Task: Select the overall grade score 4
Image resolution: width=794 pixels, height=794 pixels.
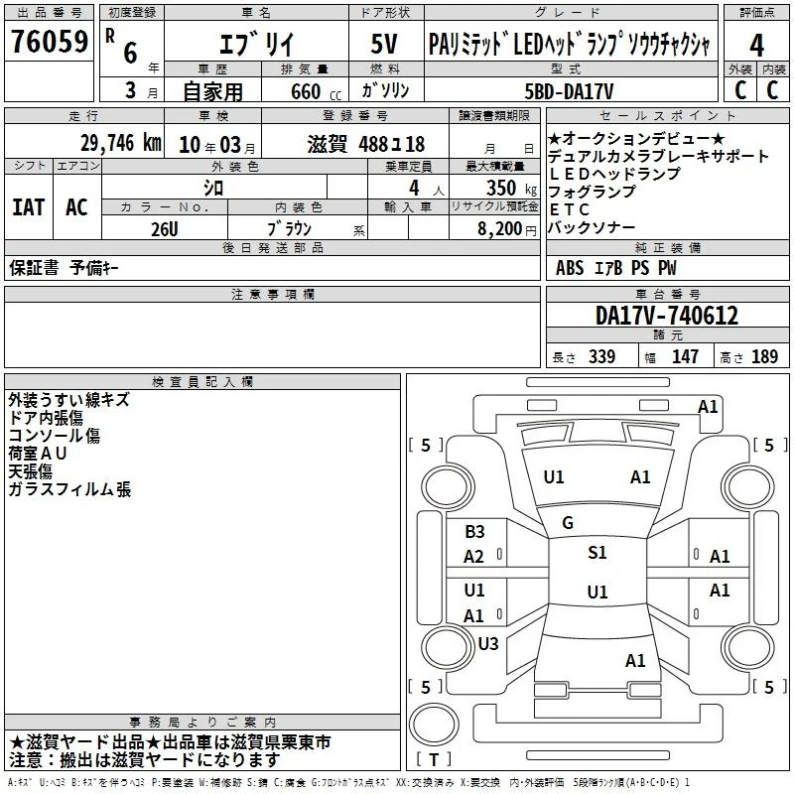Action: click(x=756, y=46)
